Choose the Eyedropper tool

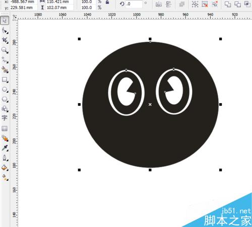5,148
